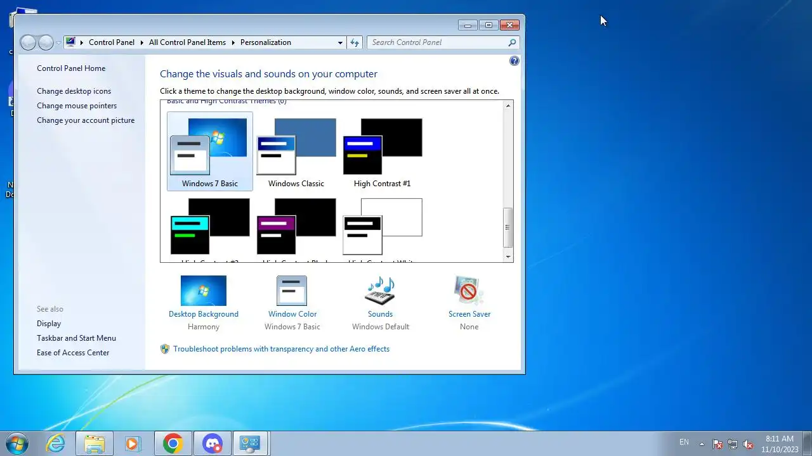Open the Windows Start button

tap(16, 443)
